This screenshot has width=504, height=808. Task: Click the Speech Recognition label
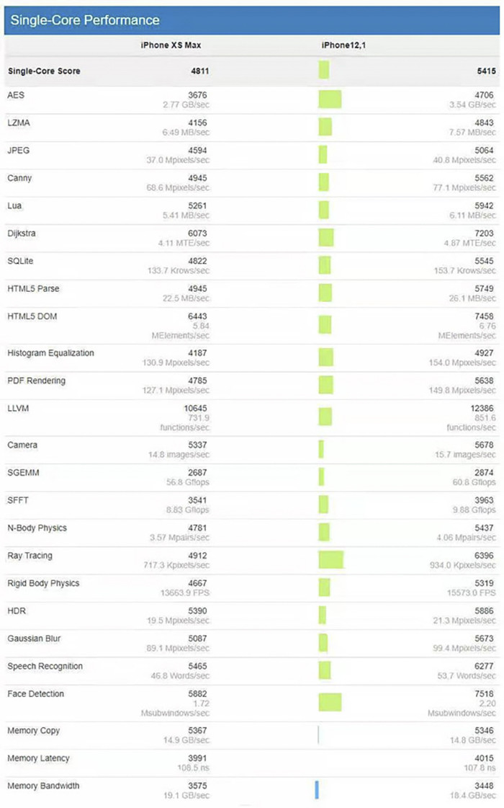click(45, 667)
